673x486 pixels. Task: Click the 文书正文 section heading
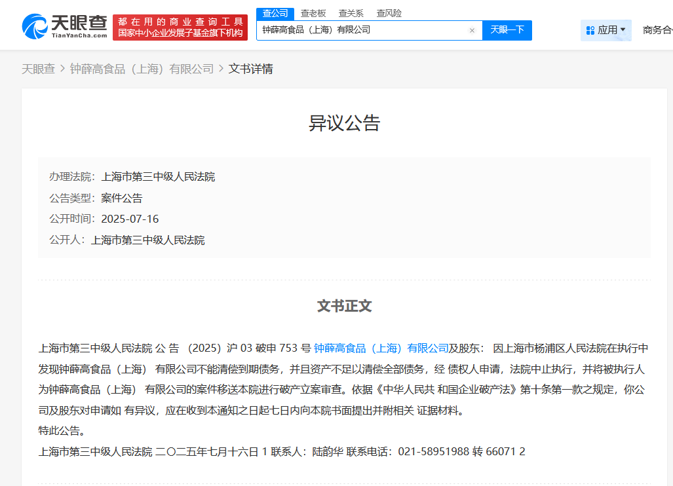point(344,306)
